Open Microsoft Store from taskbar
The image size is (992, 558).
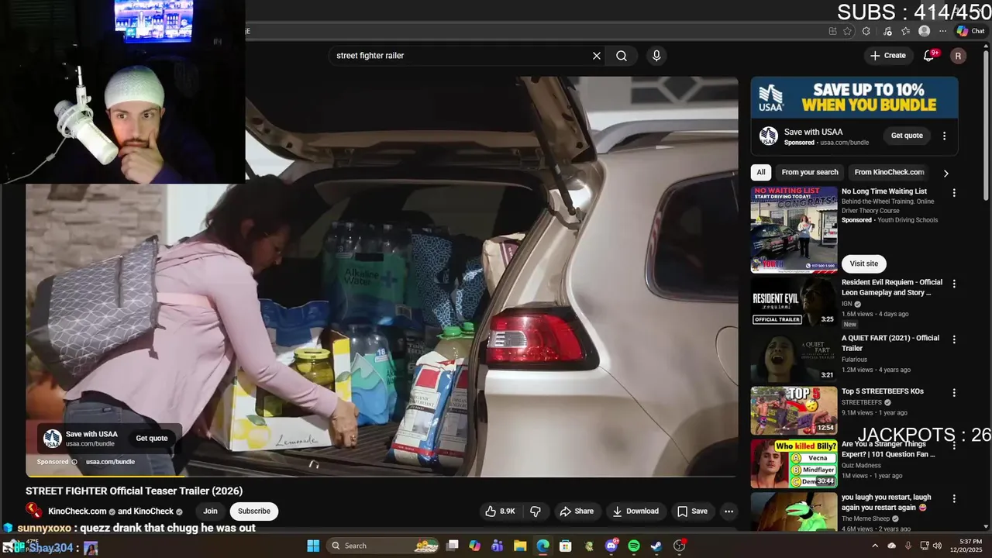[566, 546]
